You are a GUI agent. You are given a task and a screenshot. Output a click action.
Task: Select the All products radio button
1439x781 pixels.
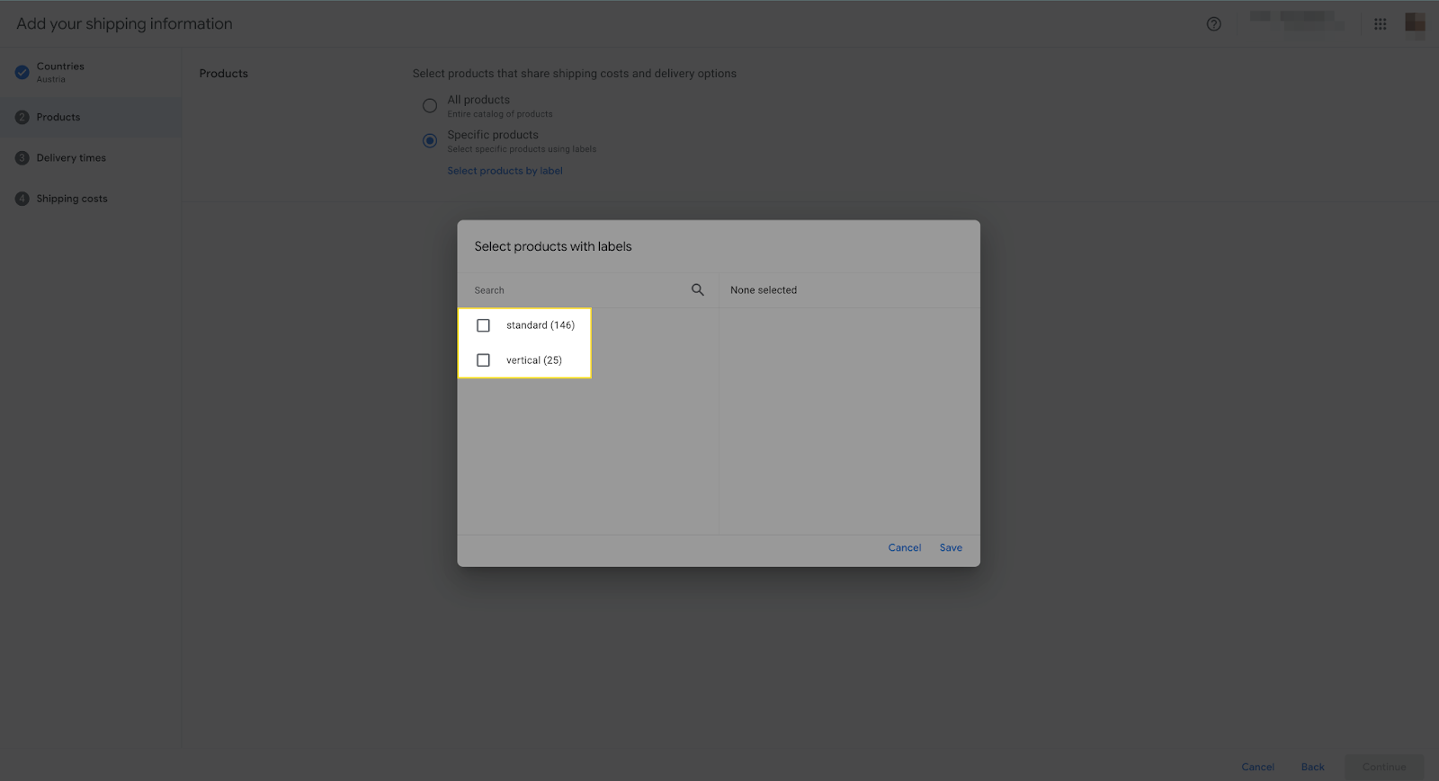(430, 106)
